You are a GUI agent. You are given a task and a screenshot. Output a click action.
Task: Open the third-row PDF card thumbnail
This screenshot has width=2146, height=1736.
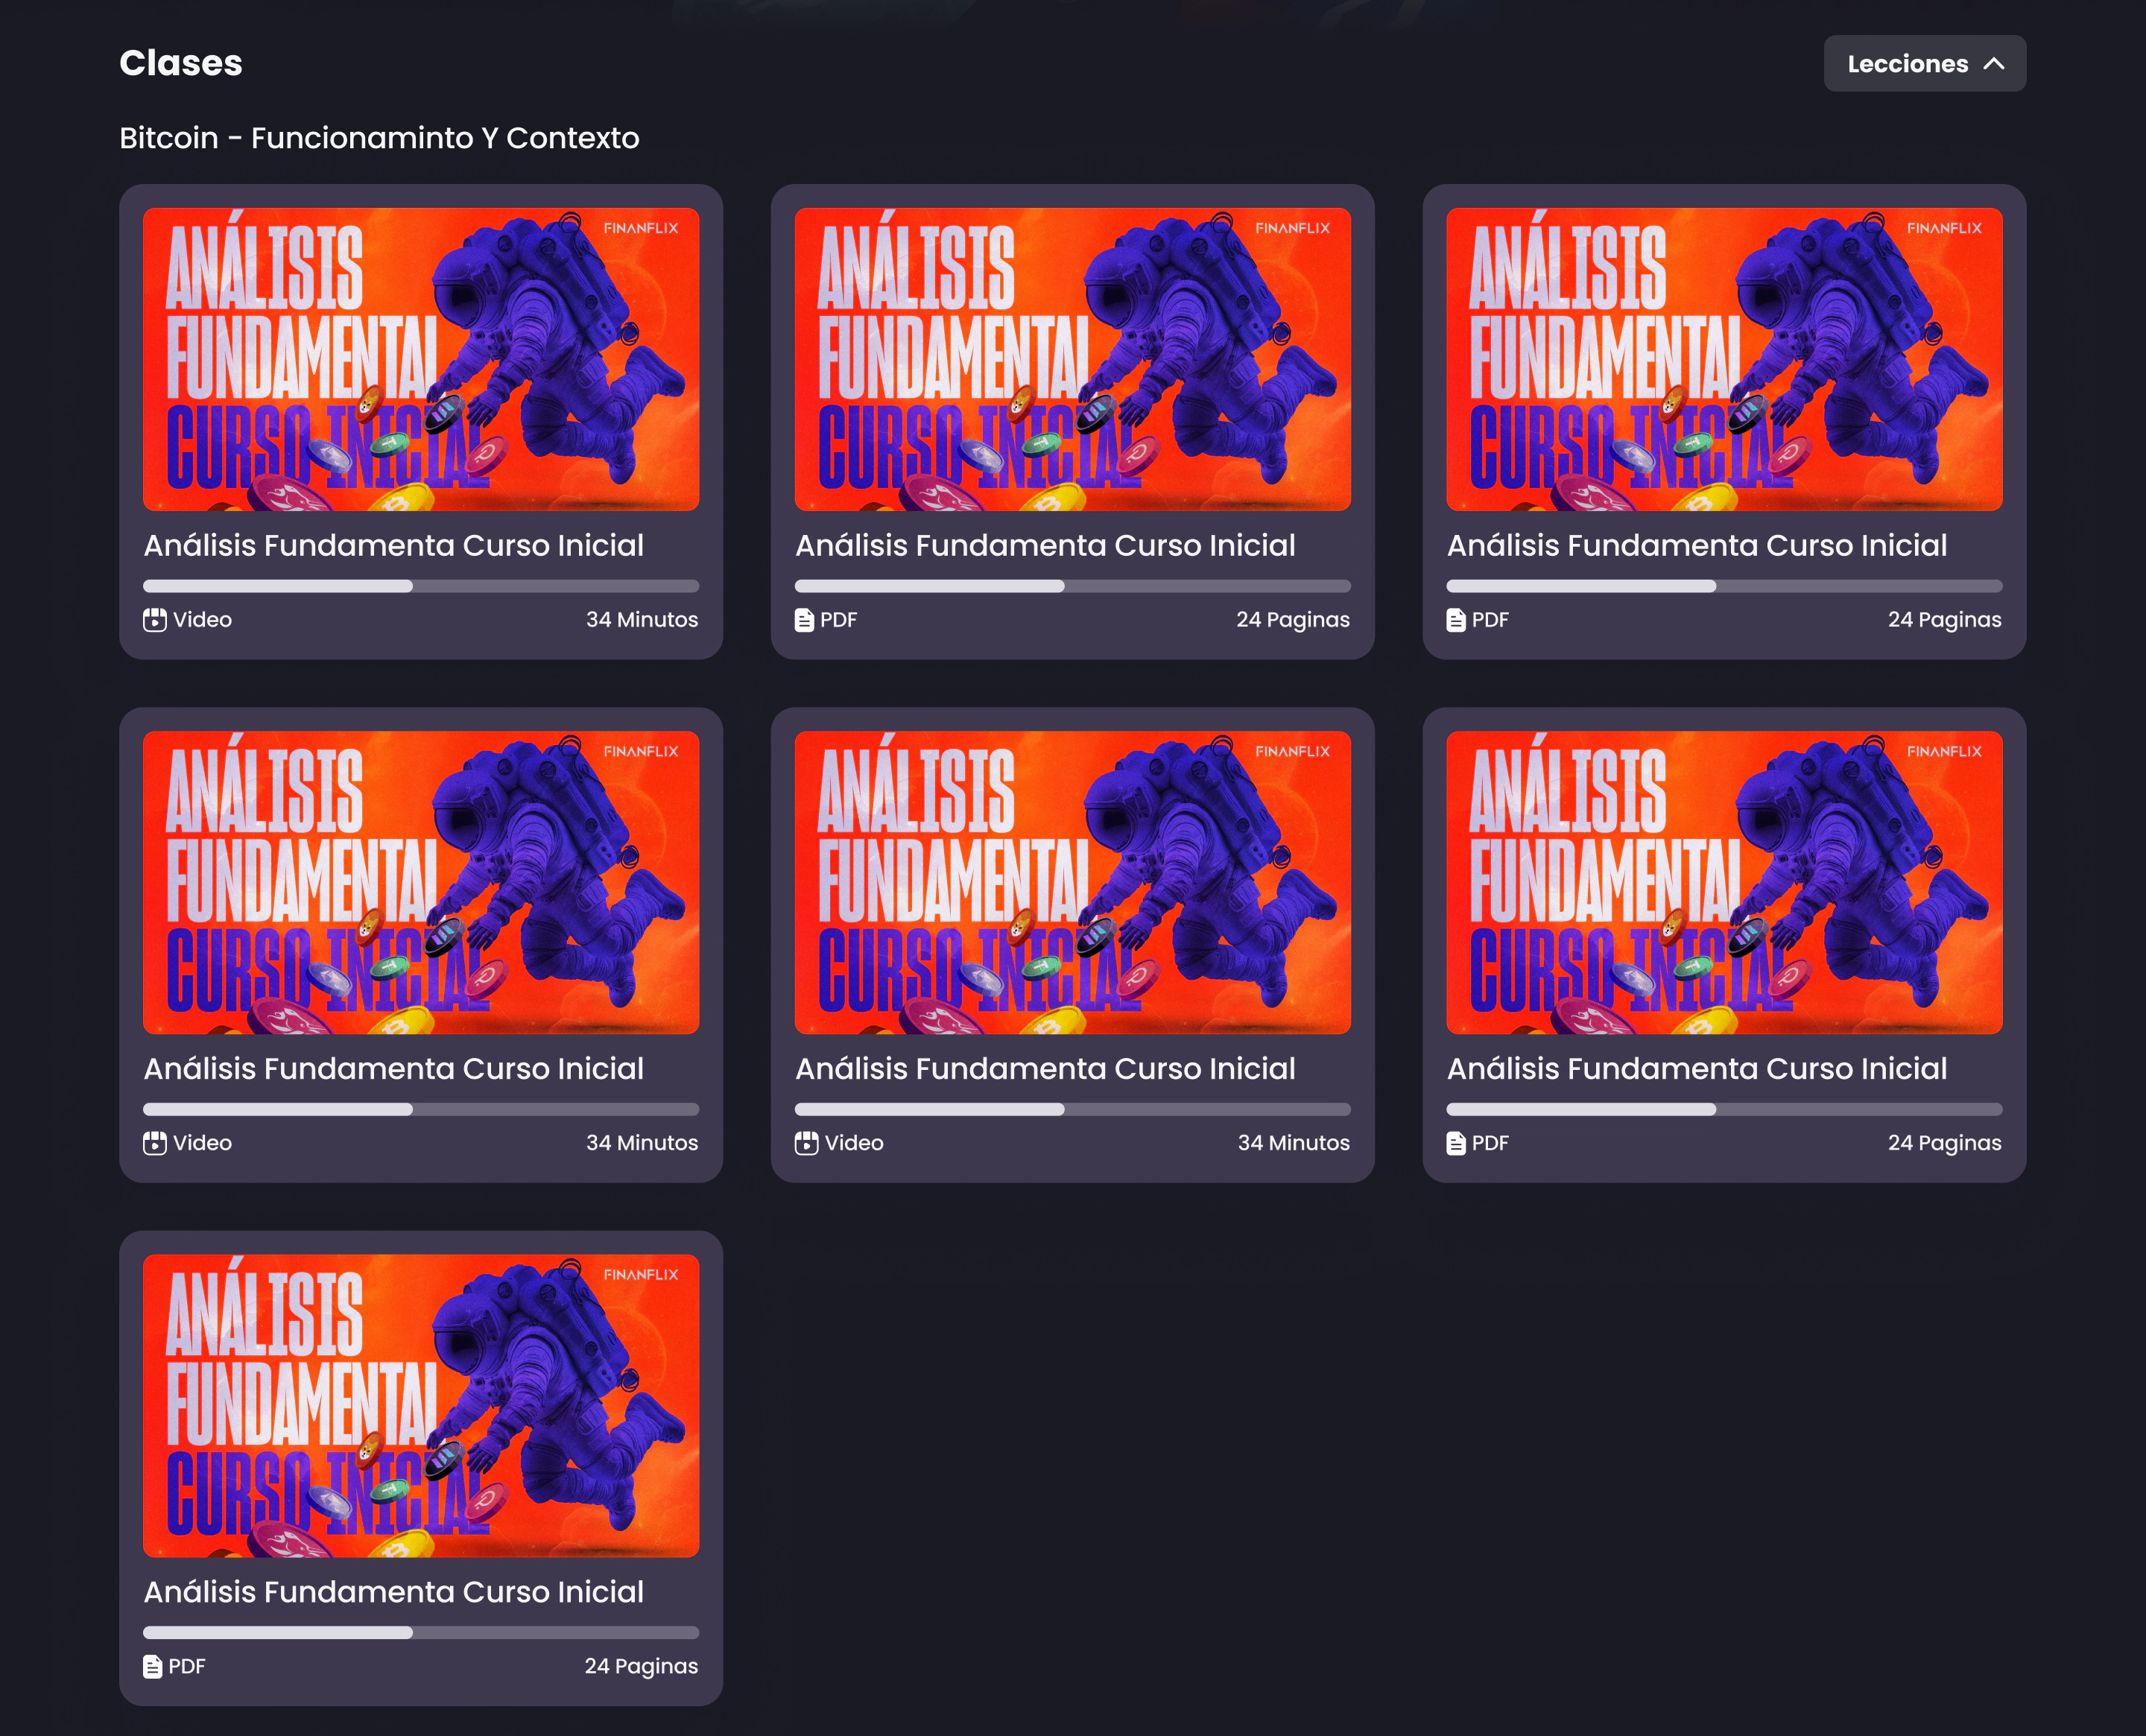click(x=421, y=1405)
